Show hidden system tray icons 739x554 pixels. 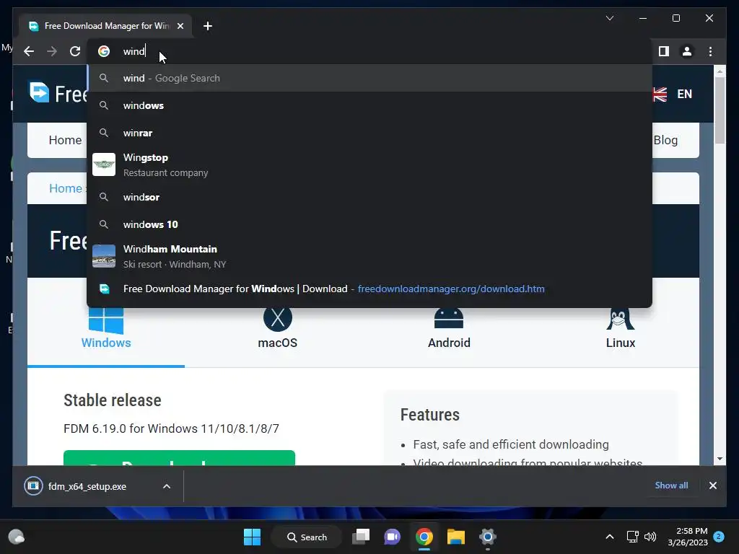pos(609,537)
